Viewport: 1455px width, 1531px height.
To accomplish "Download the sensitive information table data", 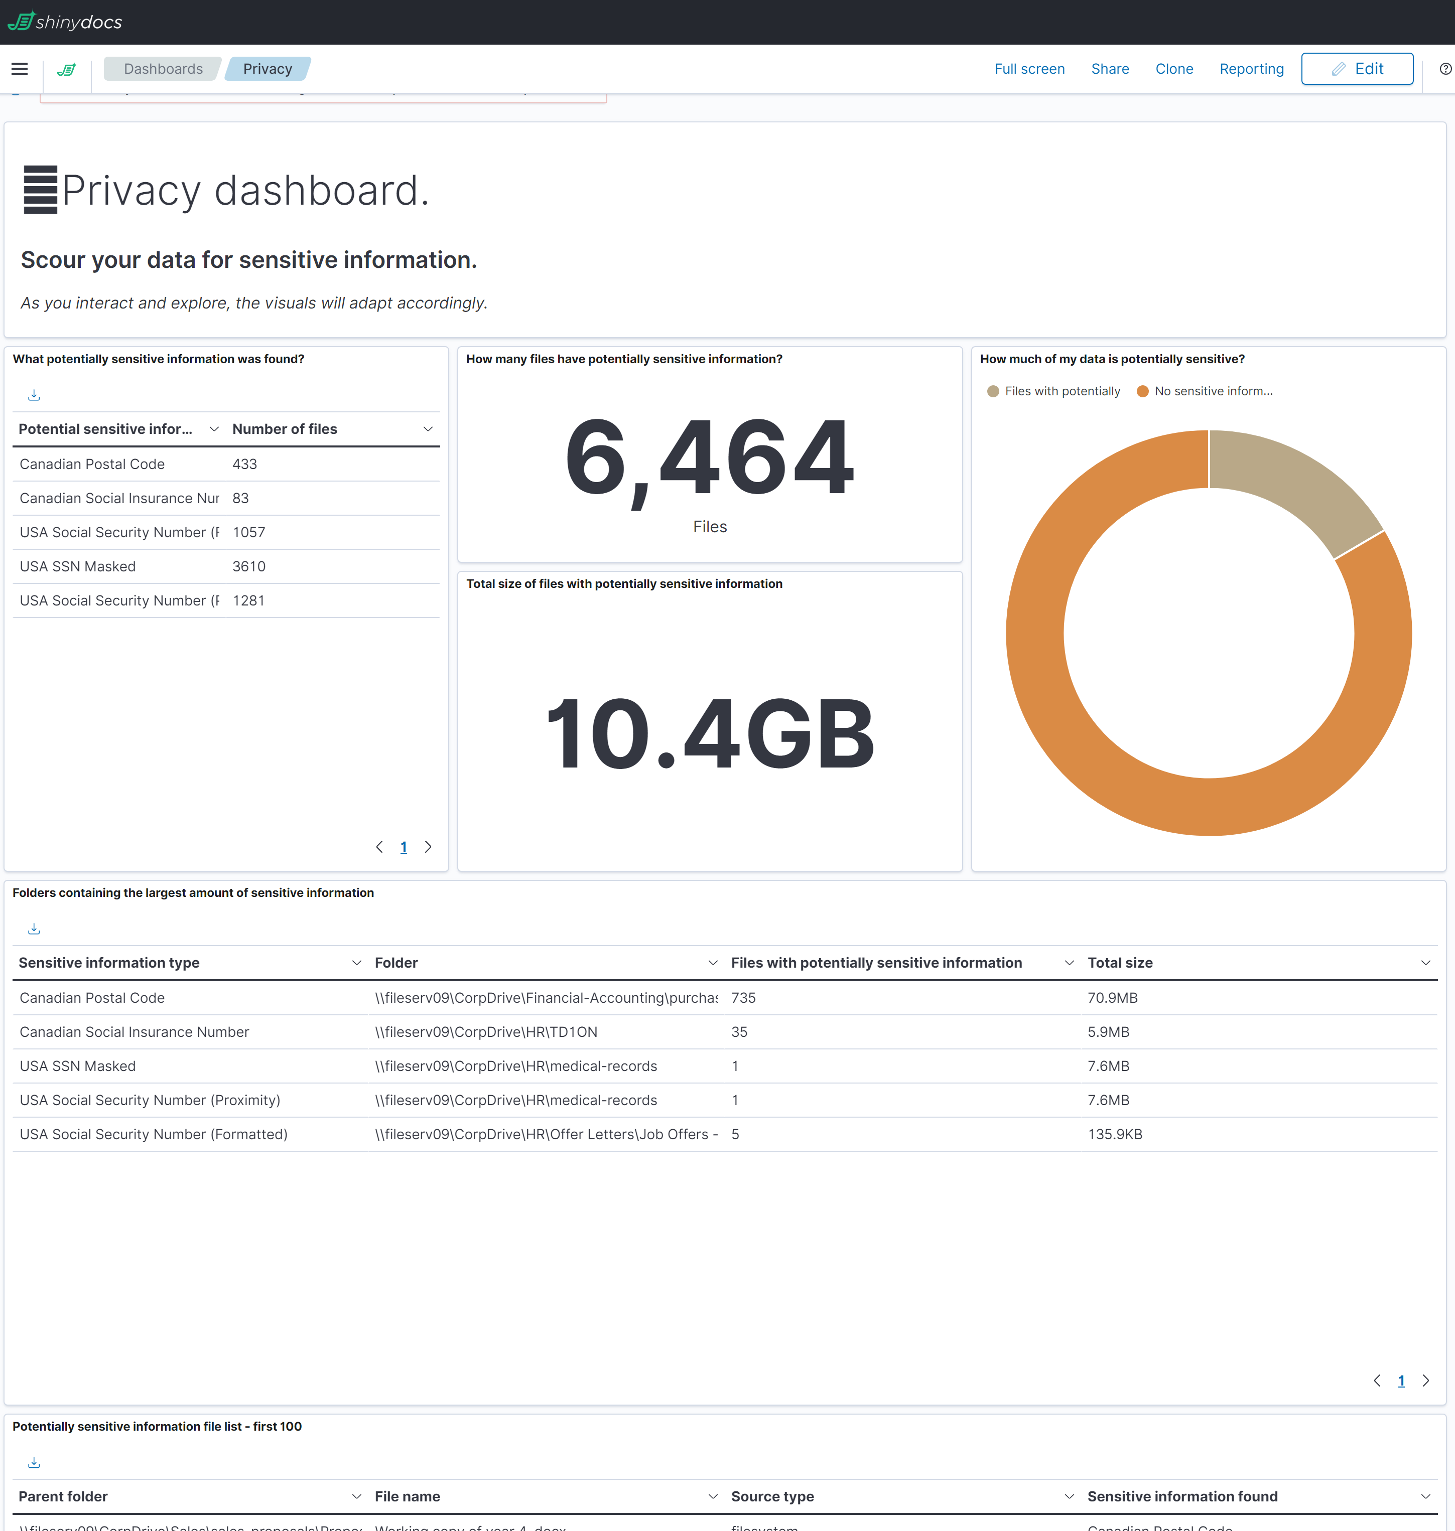I will (x=34, y=395).
